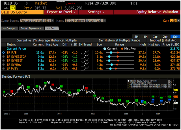181x130 pixels.
Task: Select the 2Yr time range
Action: click(x=165, y=37)
